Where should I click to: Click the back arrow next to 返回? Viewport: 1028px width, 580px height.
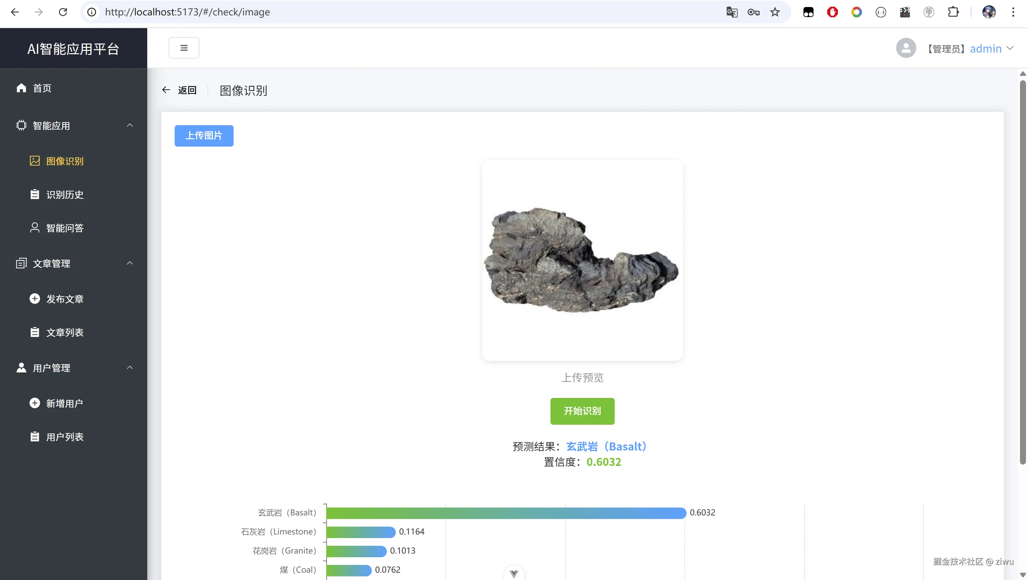(166, 90)
